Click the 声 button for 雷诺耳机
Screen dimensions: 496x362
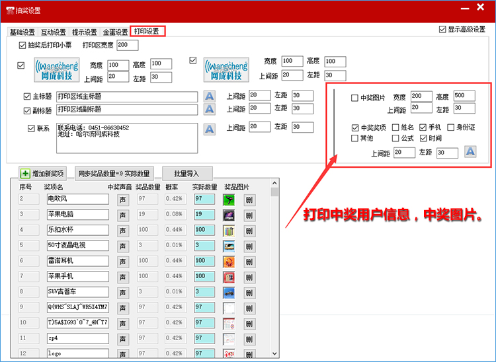point(123,261)
